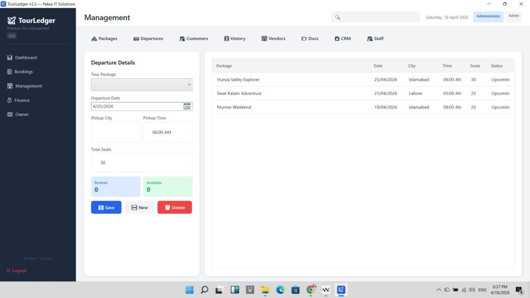Open the departure date calendar picker
Screen dimensions: 530x298
click(x=187, y=107)
